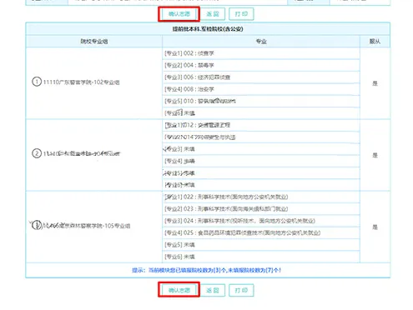
Task: Print the form with 打印 below the table
Action: coord(241,290)
